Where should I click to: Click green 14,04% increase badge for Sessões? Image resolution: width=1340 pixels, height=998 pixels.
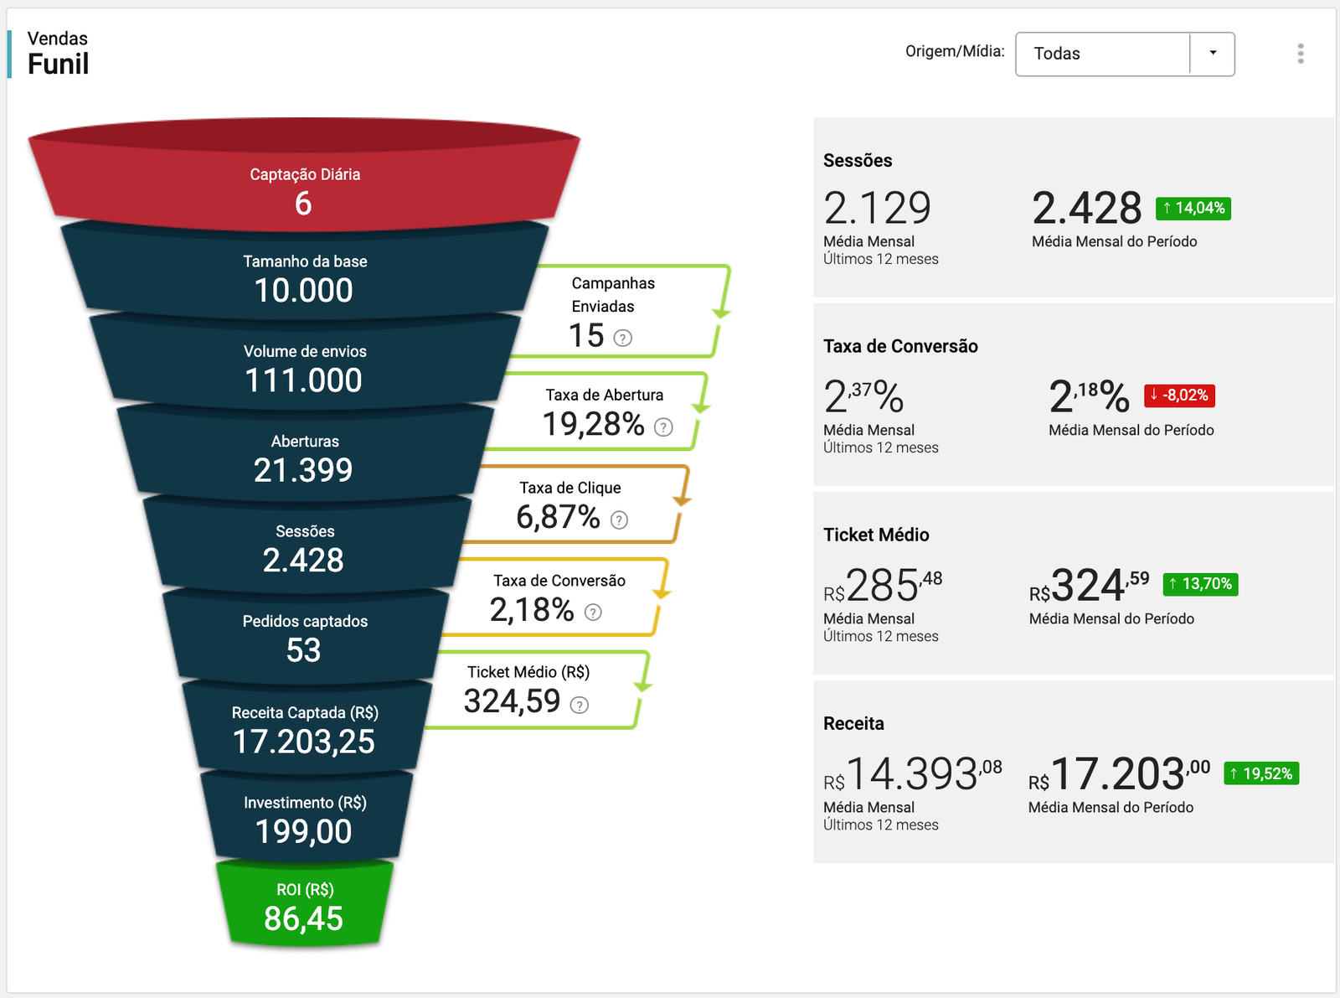tap(1193, 208)
